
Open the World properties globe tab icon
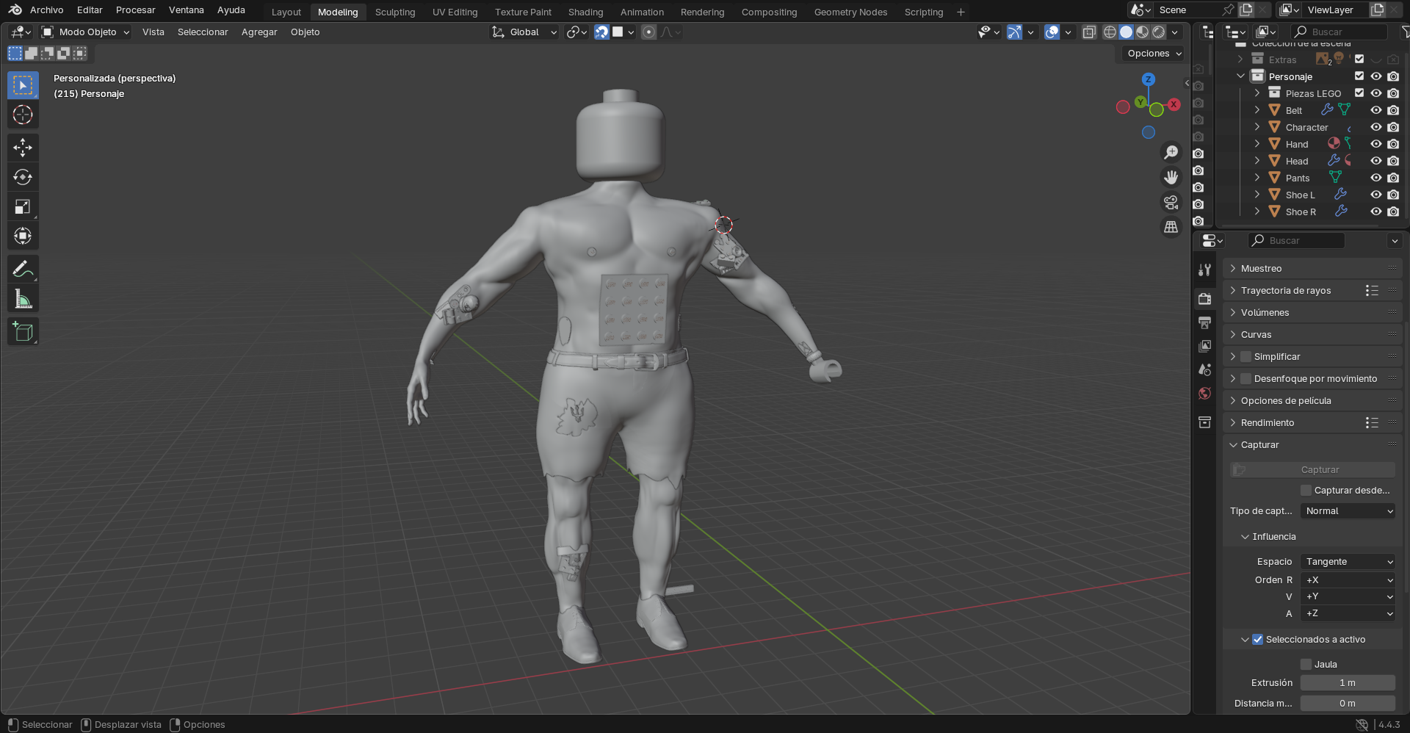1204,393
